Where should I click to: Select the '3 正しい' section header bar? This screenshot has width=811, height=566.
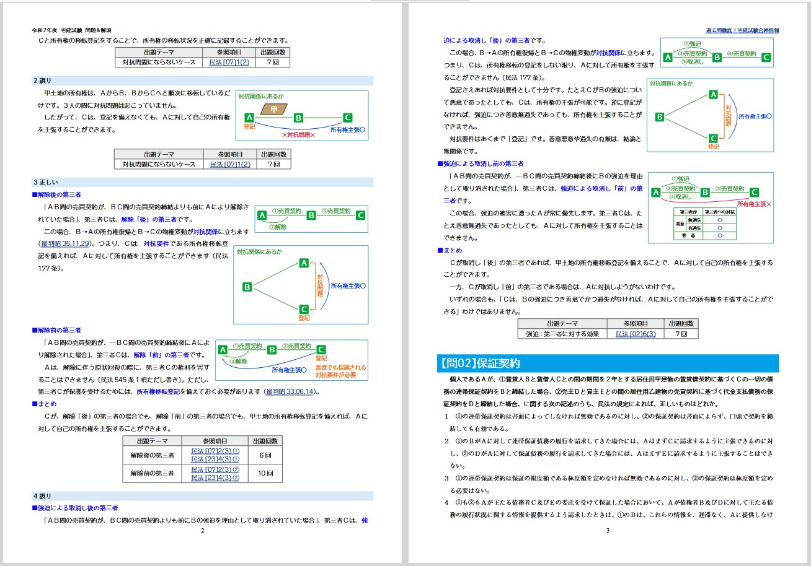tap(202, 182)
